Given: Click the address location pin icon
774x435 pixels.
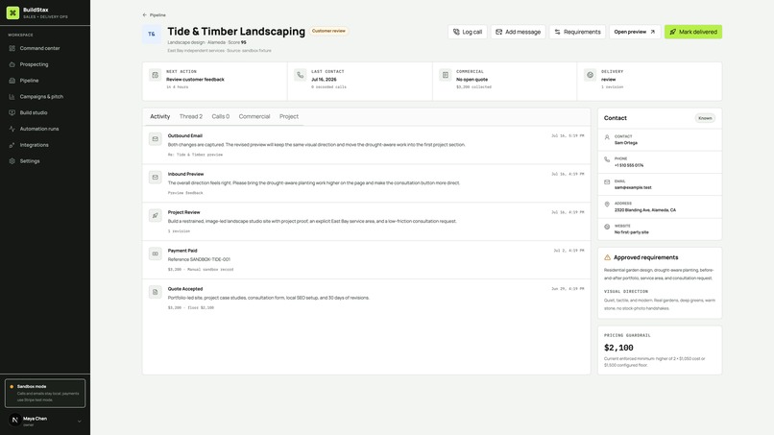Looking at the screenshot, I should 607,205.
